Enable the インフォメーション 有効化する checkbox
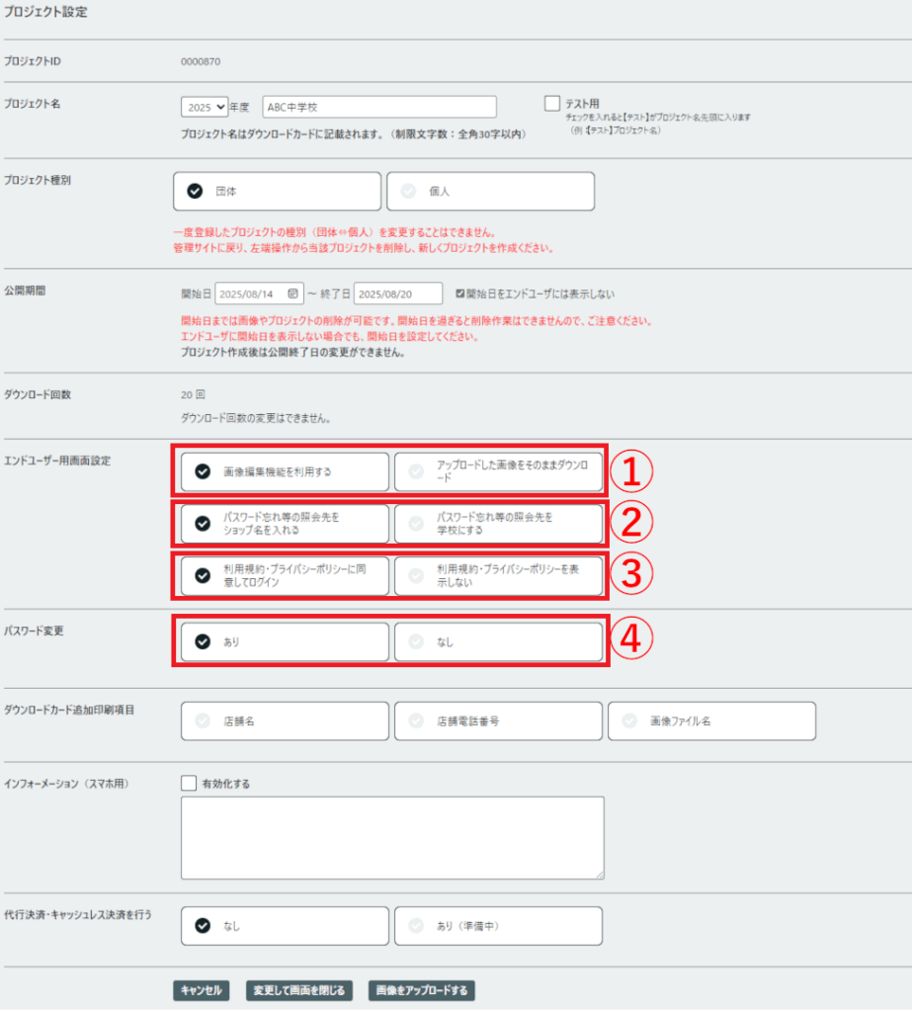912x1012 pixels. pos(190,783)
